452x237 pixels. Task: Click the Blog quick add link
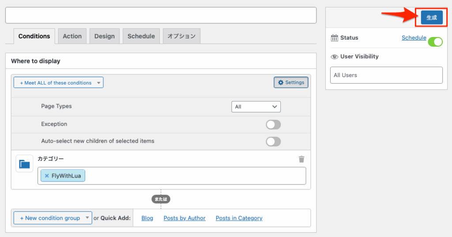(x=147, y=218)
